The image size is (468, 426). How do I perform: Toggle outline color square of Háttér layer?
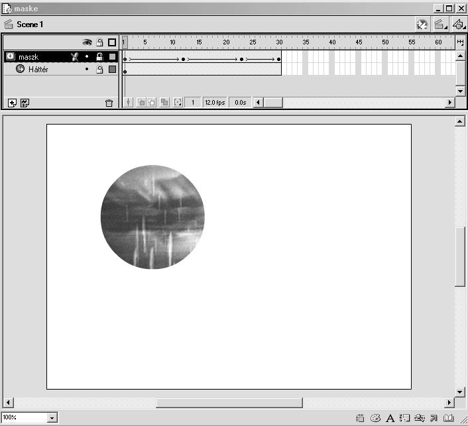(x=112, y=69)
